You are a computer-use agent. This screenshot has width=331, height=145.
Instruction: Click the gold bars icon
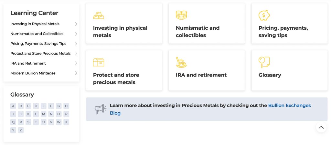(x=99, y=16)
